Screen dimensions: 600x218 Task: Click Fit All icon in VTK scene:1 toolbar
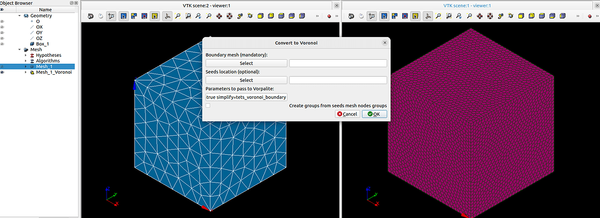coord(438,16)
